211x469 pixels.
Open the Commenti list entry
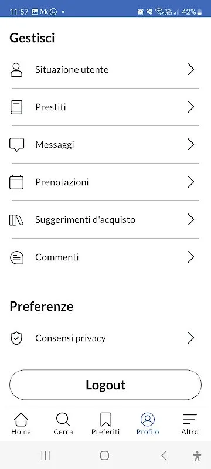[105, 257]
